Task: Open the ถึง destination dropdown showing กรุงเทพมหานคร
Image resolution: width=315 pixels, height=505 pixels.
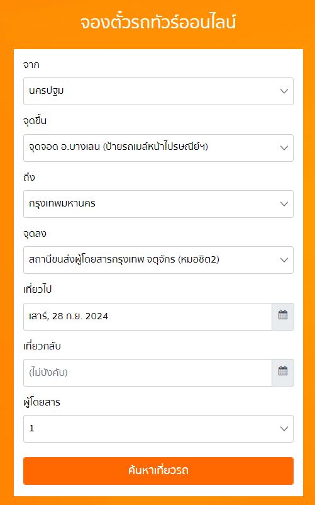Action: click(x=158, y=204)
